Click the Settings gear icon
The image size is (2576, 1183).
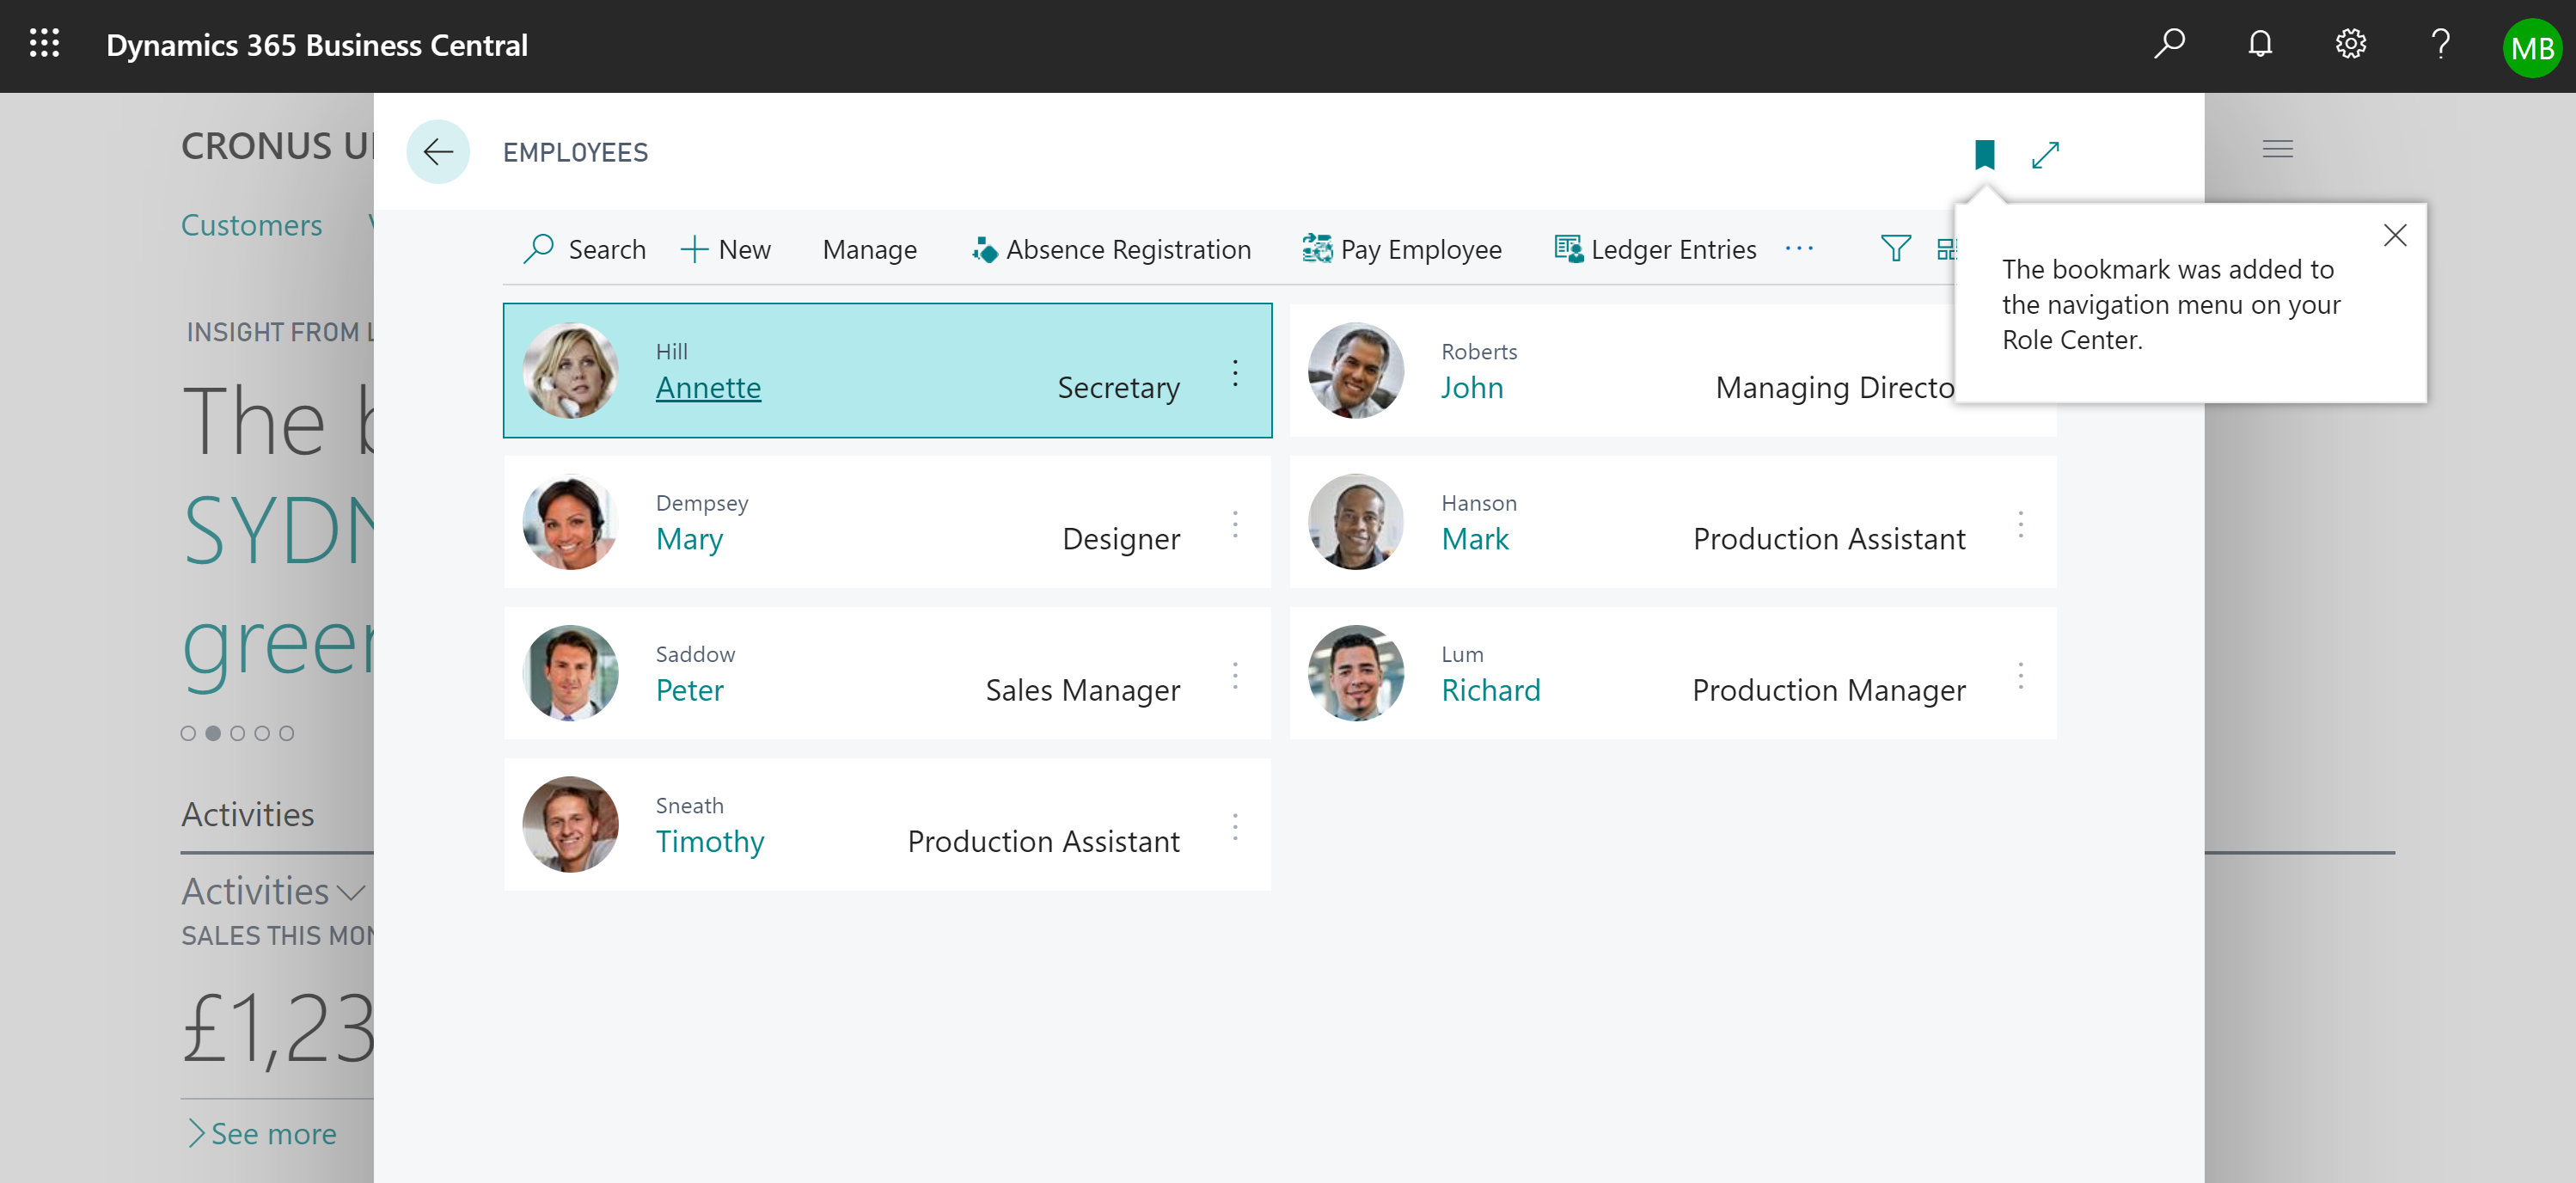[2353, 45]
